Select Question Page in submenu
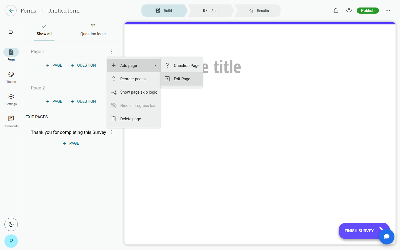This screenshot has width=400, height=250. tap(182, 66)
